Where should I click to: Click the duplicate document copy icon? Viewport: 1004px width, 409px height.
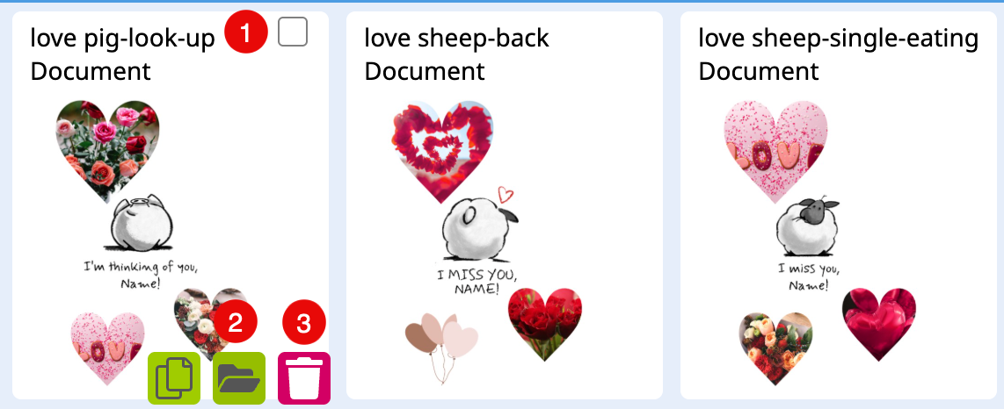pyautogui.click(x=174, y=377)
